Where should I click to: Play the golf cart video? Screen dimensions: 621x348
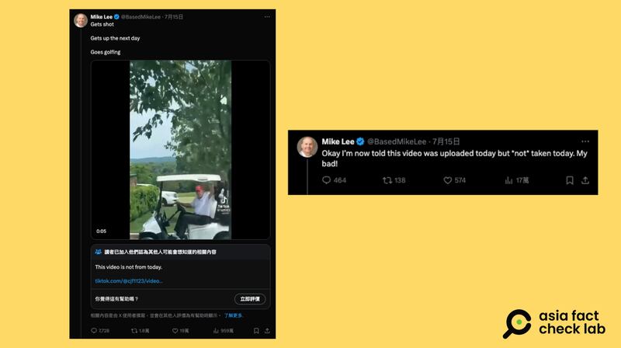coord(180,149)
